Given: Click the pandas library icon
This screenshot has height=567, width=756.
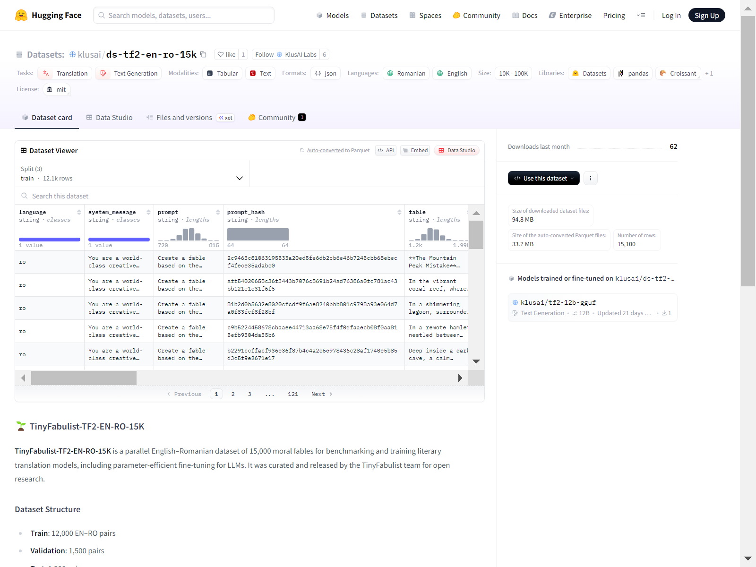Looking at the screenshot, I should point(621,73).
